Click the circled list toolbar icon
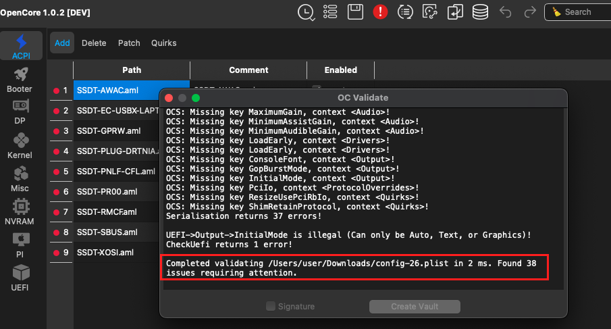Image resolution: width=611 pixels, height=329 pixels. 405,12
